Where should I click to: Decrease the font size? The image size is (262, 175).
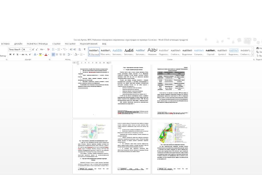click(x=37, y=50)
